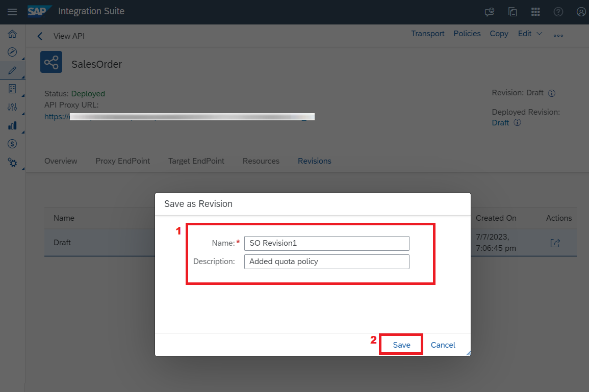Open the API Proxy URL link
The height and width of the screenshot is (392, 589).
click(180, 117)
